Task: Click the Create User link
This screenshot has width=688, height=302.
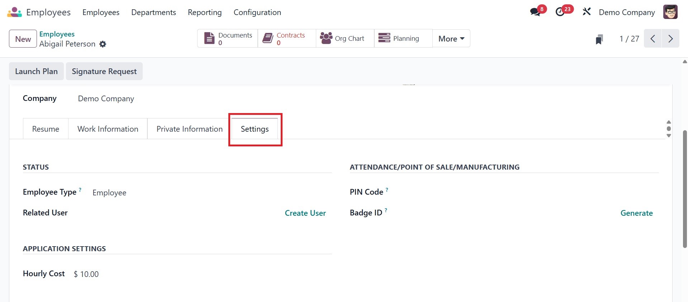Action: point(305,213)
